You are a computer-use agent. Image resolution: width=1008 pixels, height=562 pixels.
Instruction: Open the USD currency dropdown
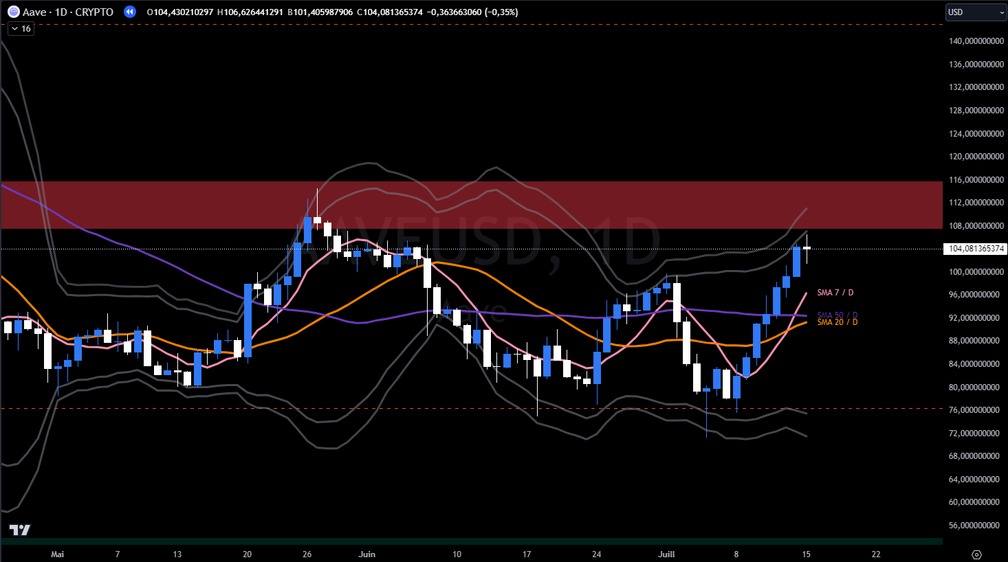tap(976, 12)
